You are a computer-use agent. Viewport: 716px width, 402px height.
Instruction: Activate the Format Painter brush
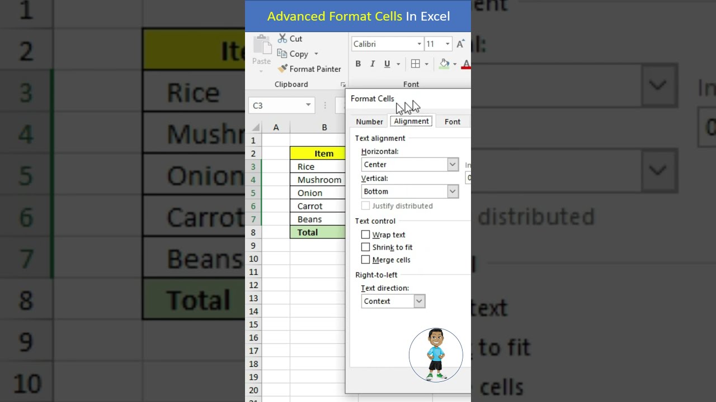(282, 69)
